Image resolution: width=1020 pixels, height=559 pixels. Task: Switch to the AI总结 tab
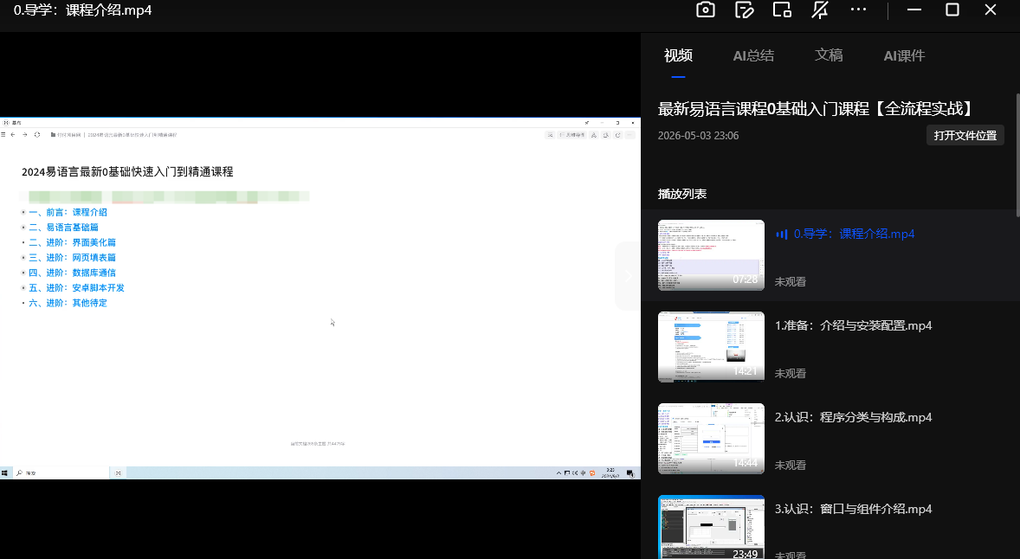[x=753, y=56]
